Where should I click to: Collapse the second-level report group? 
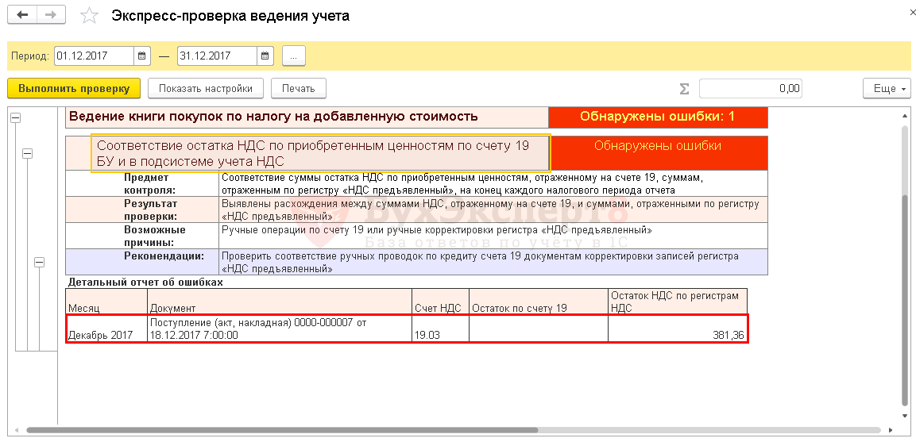coord(28,154)
